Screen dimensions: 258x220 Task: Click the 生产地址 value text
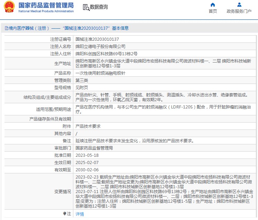163,64
